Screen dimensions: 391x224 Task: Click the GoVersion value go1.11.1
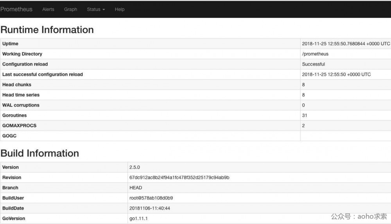click(x=138, y=218)
